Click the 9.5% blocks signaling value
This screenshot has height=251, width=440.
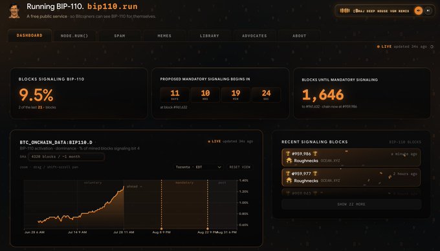pyautogui.click(x=36, y=95)
